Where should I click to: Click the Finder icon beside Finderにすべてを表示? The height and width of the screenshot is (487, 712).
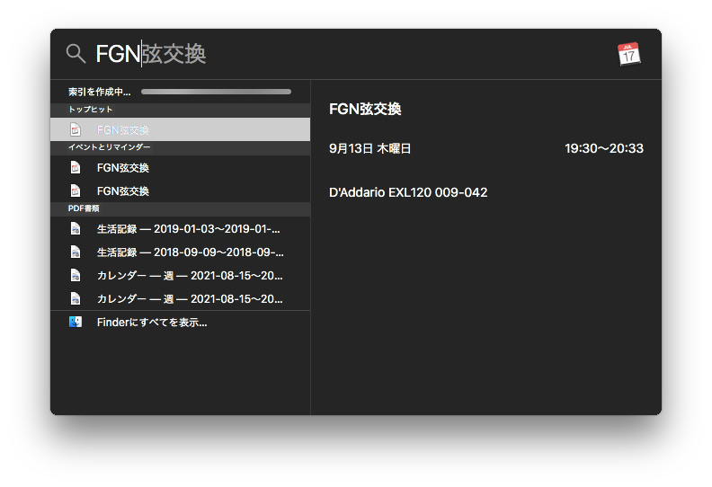76,323
